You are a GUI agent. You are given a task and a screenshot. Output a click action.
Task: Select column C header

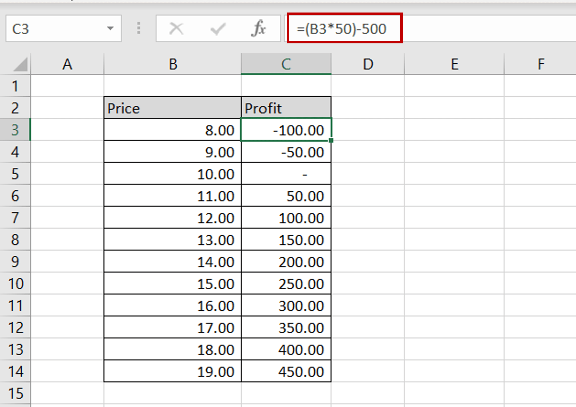pos(286,64)
